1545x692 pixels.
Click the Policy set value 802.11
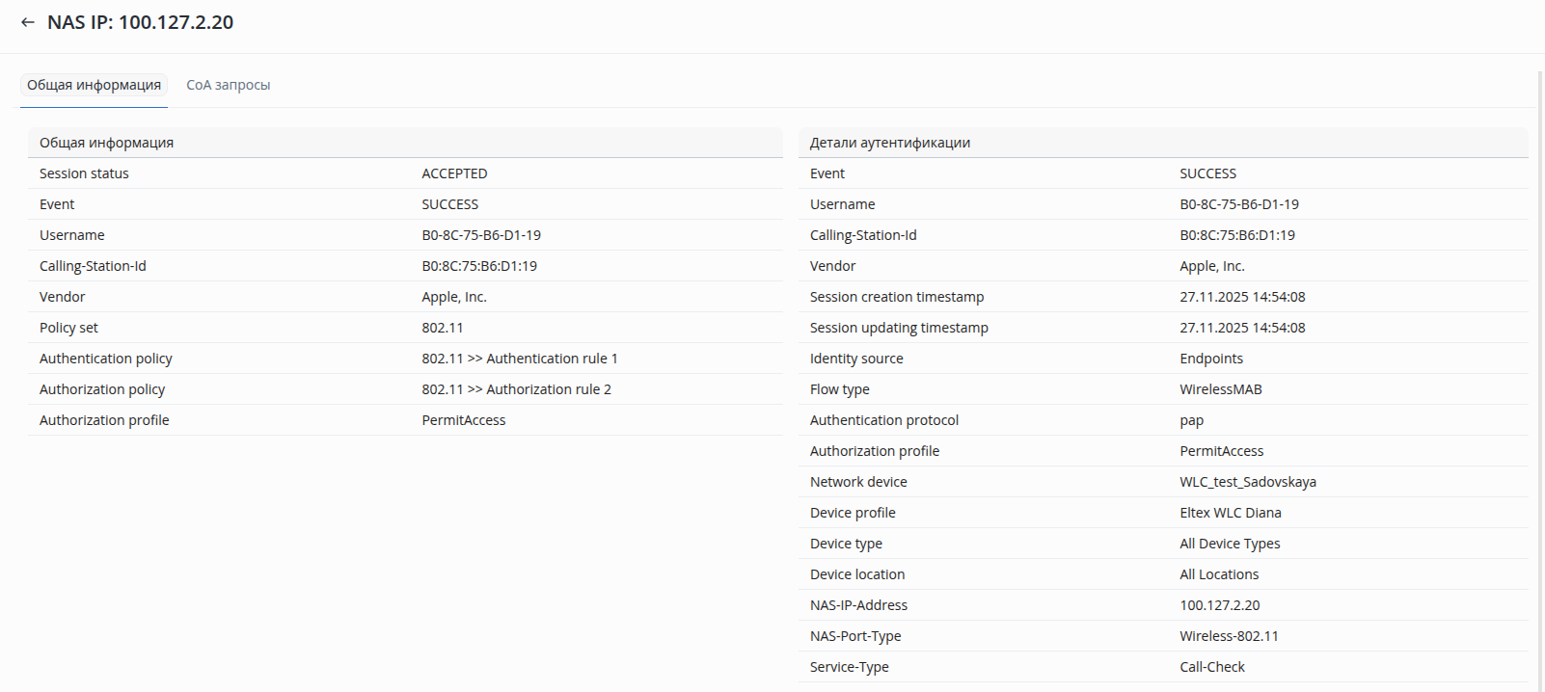[442, 328]
